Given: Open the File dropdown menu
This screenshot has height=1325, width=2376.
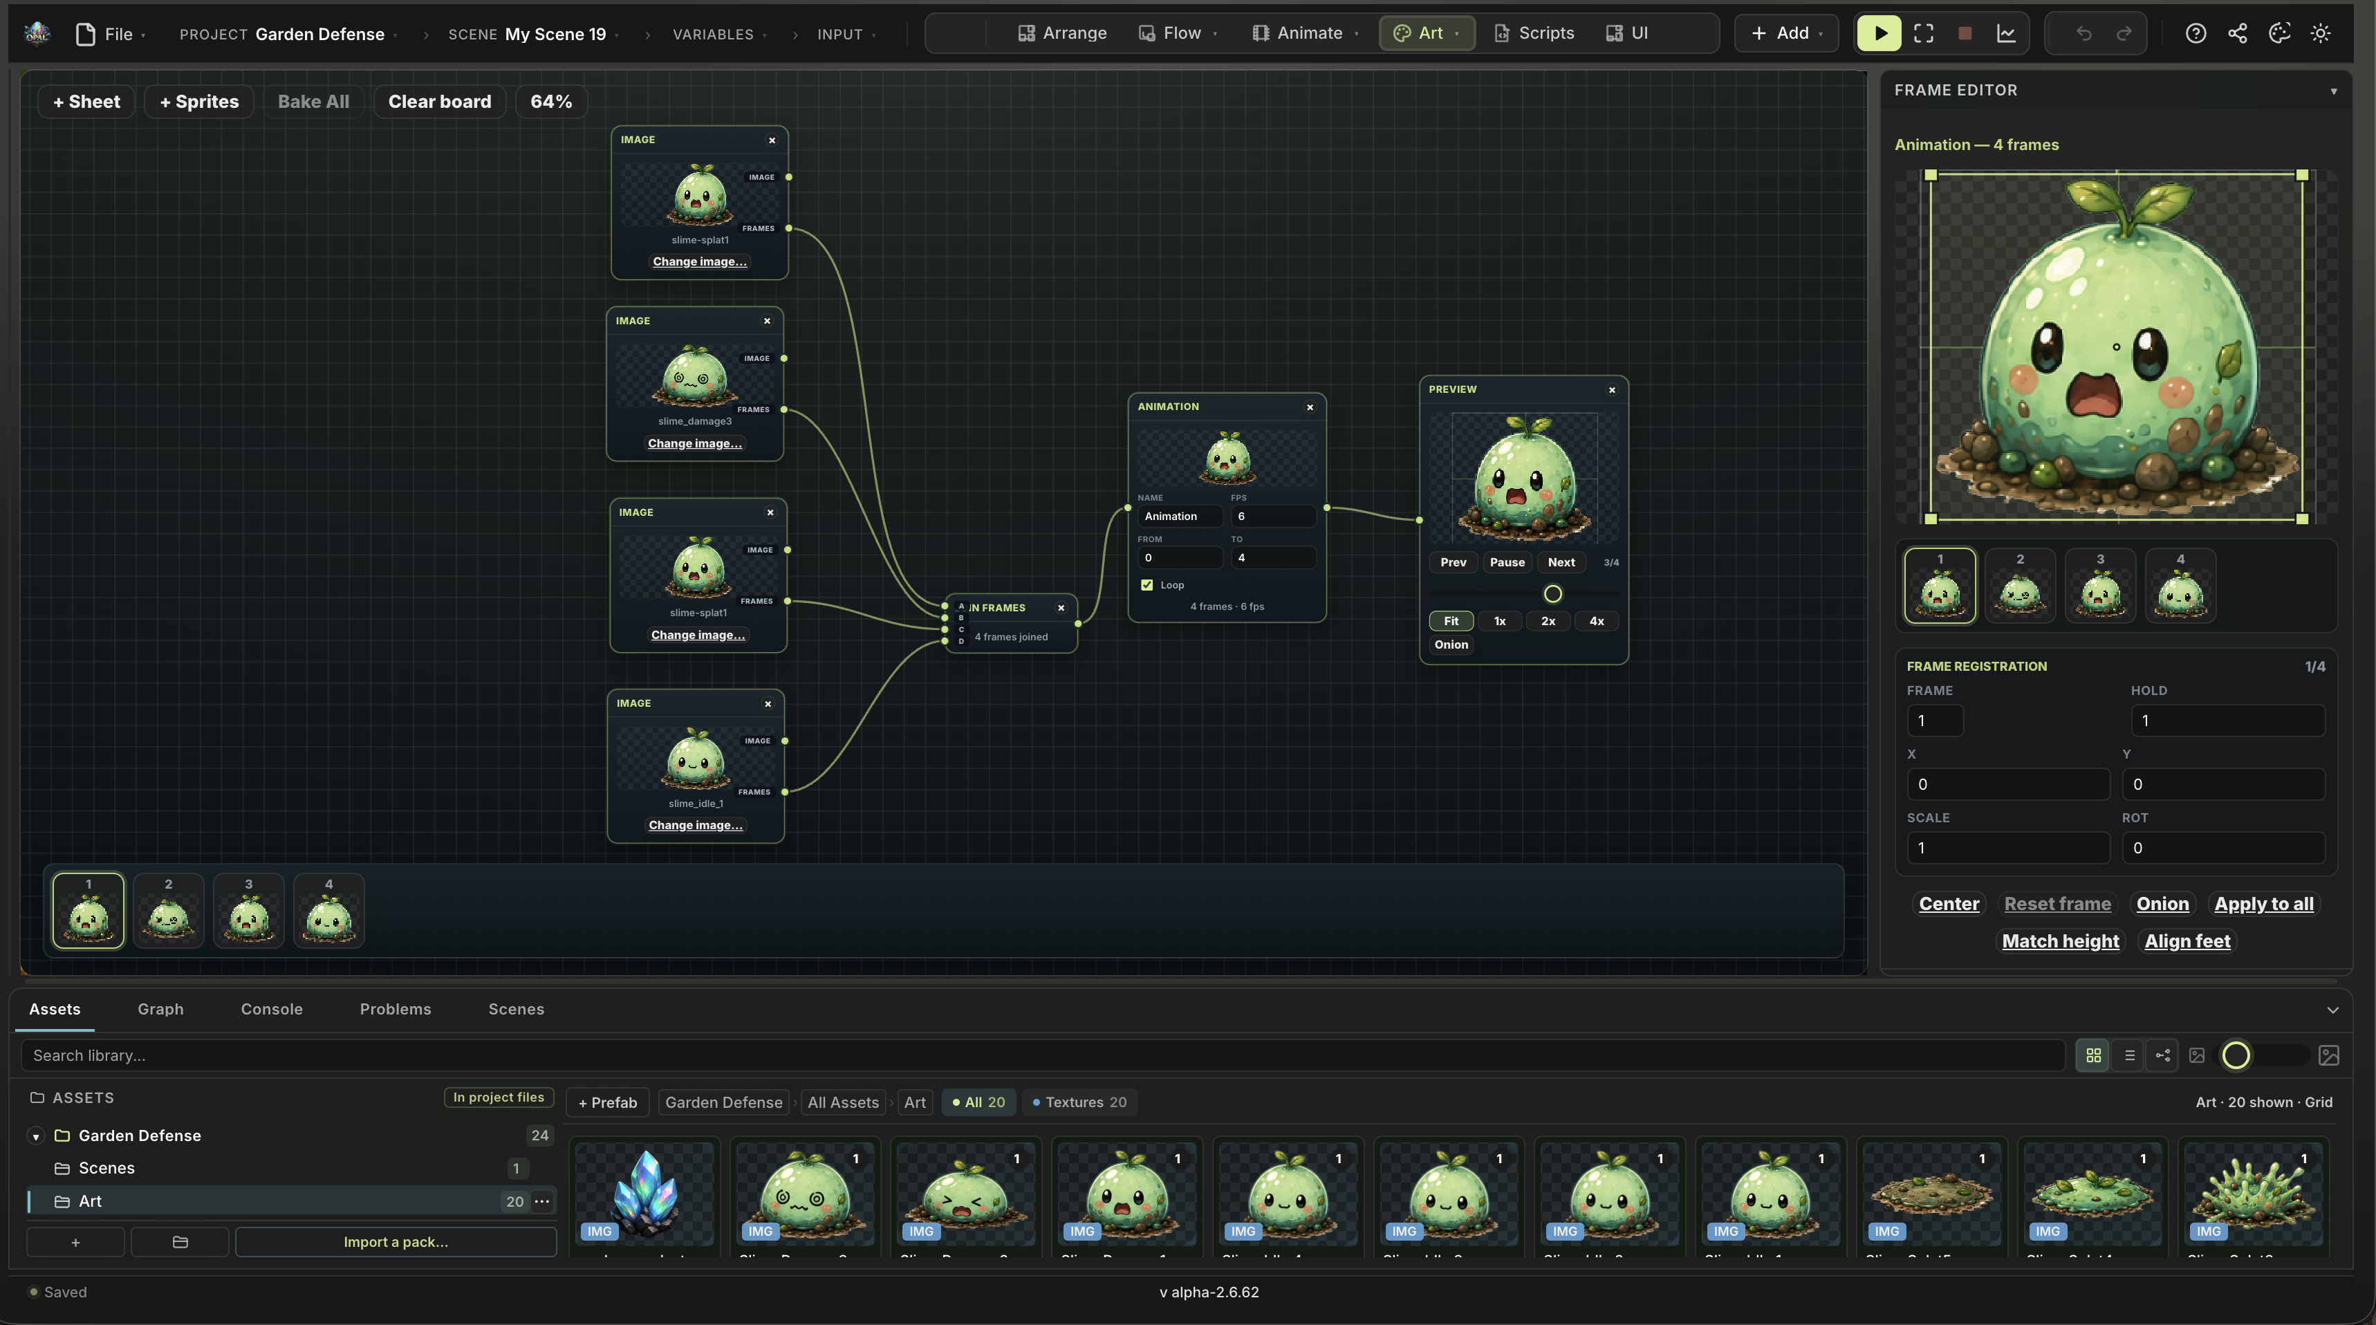Looking at the screenshot, I should click(x=111, y=34).
